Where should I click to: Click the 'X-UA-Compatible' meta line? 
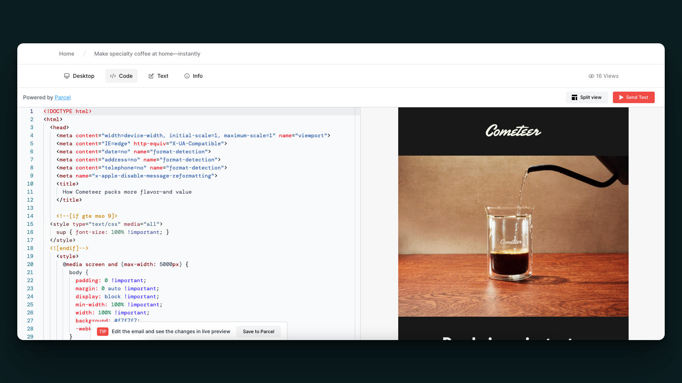click(x=142, y=143)
